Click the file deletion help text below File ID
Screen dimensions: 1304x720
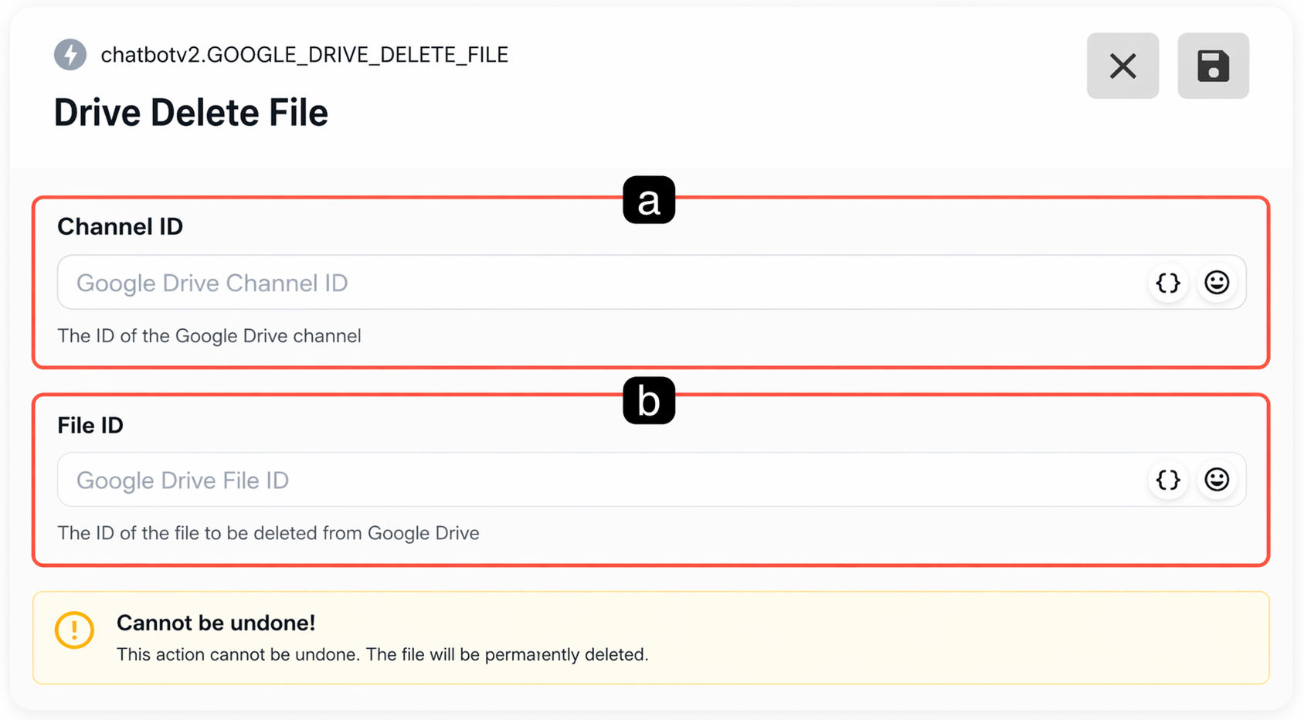tap(268, 533)
